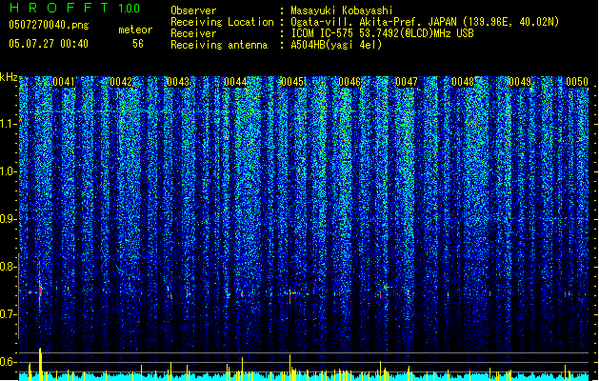Click the 0.7 frequency axis label
This screenshot has height=381, width=599.
pos(9,314)
